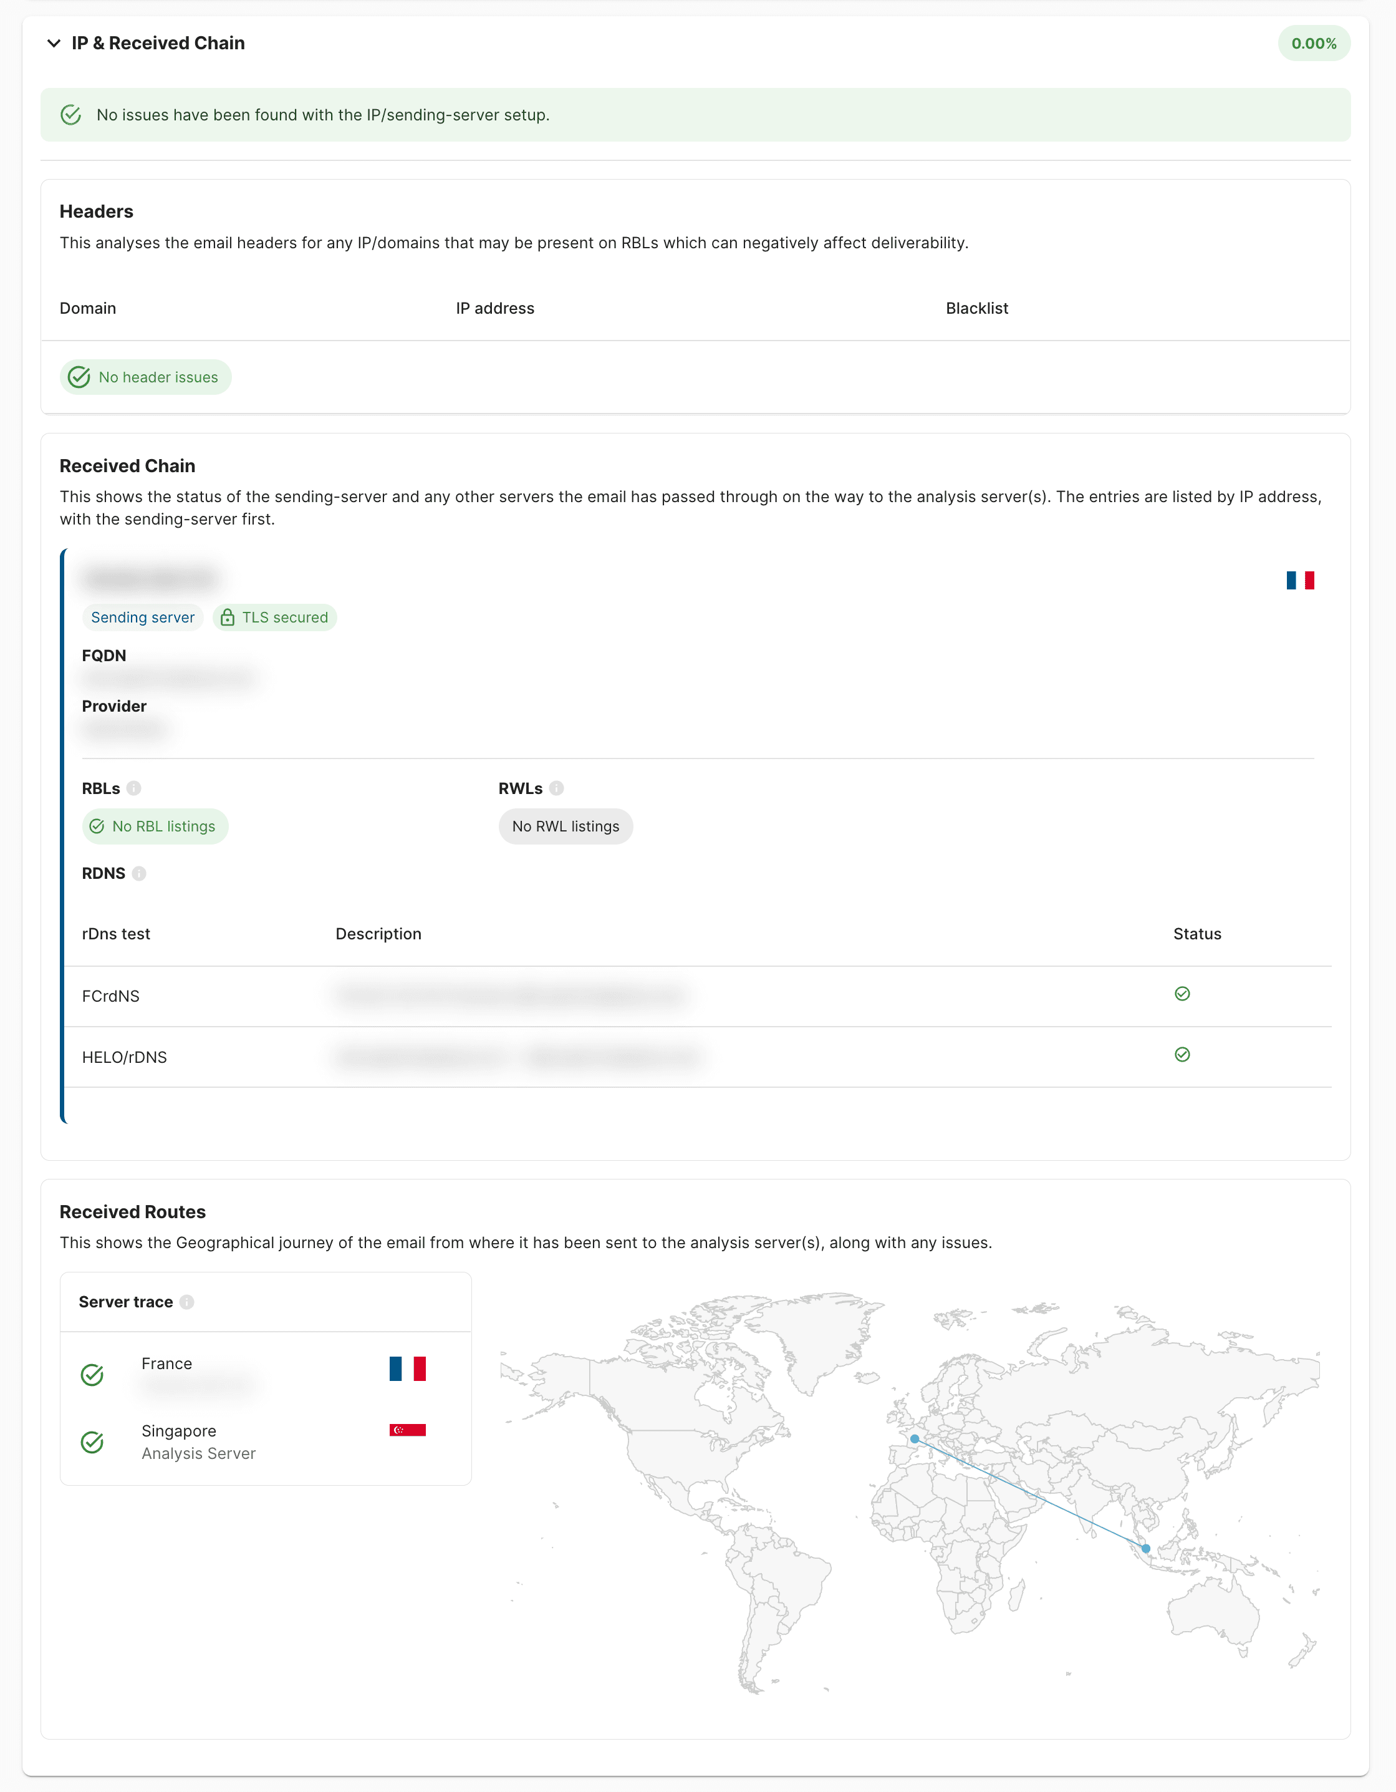Image resolution: width=1396 pixels, height=1792 pixels.
Task: Click the No header issues badge
Action: click(x=146, y=377)
